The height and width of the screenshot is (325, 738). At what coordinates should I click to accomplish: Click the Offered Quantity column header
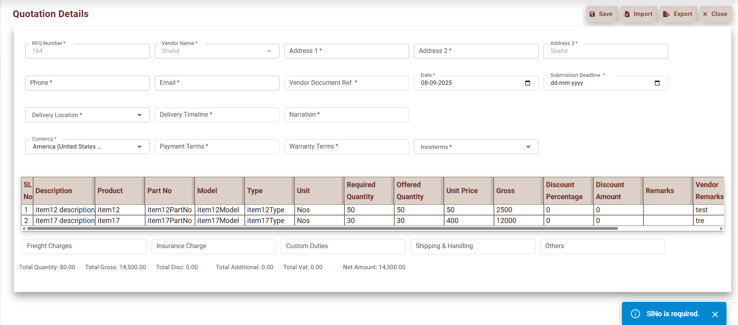coord(418,191)
